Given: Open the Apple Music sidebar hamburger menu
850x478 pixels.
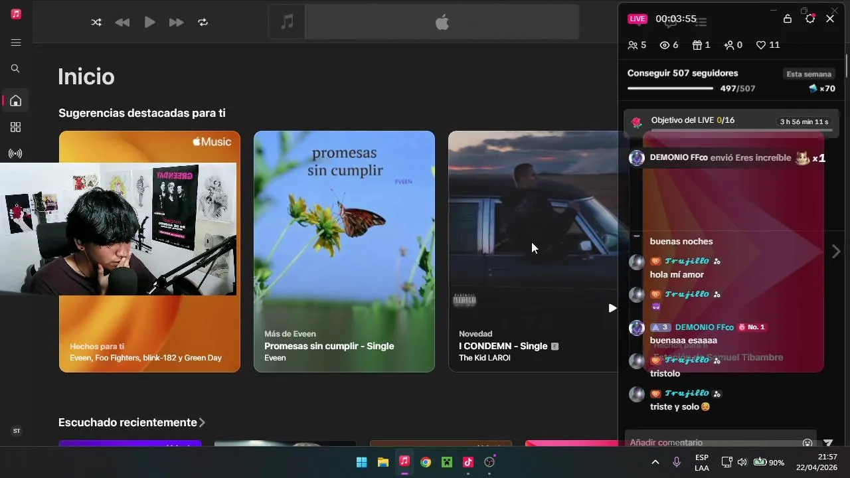Looking at the screenshot, I should 16,42.
